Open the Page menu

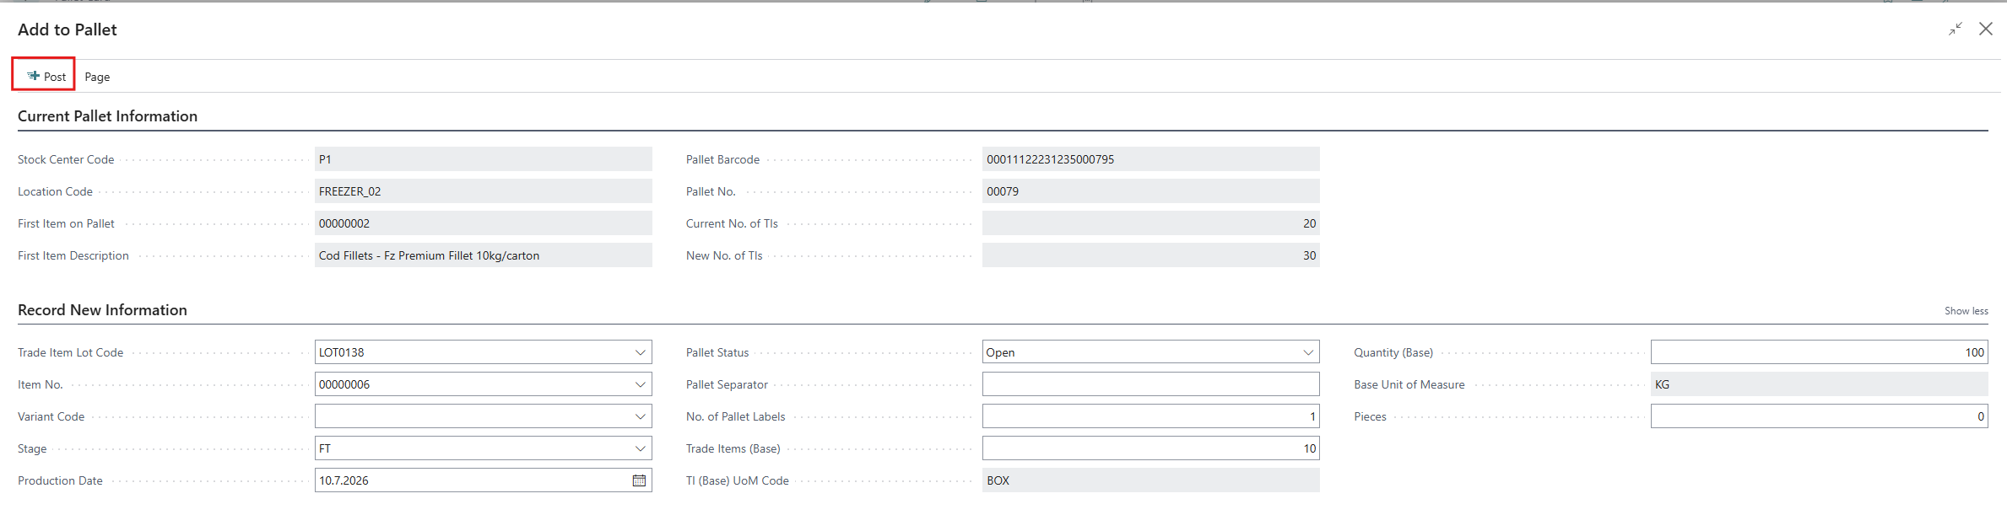pyautogui.click(x=97, y=77)
